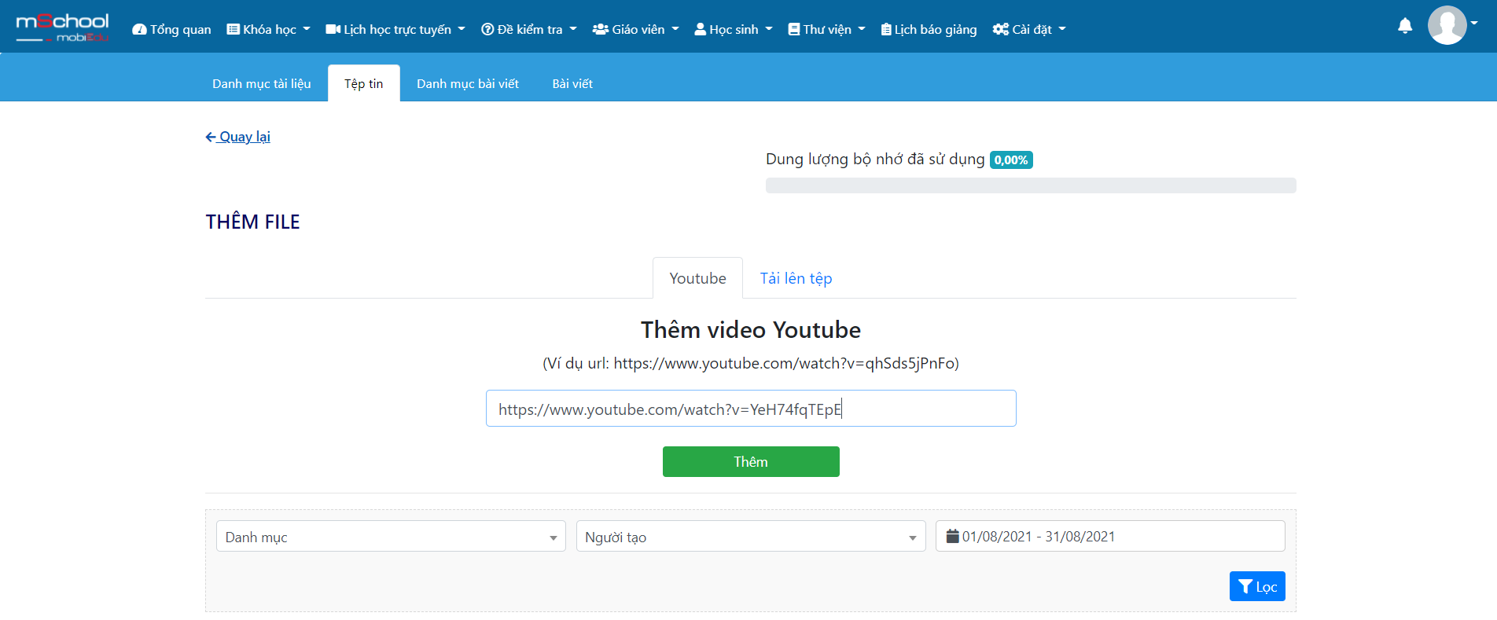
Task: Click the memory usage progress bar
Action: pyautogui.click(x=1031, y=185)
